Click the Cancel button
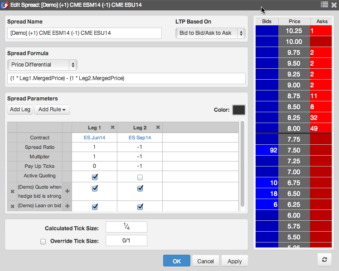This screenshot has width=339, height=271. point(205,261)
